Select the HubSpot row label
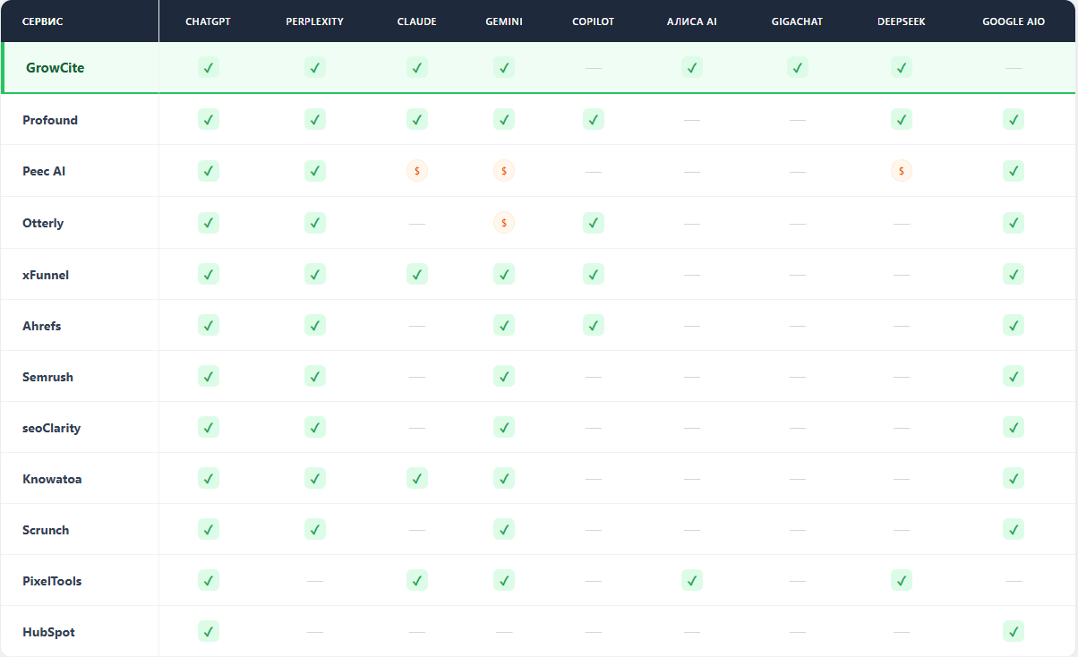Viewport: 1078px width, 657px height. click(48, 632)
